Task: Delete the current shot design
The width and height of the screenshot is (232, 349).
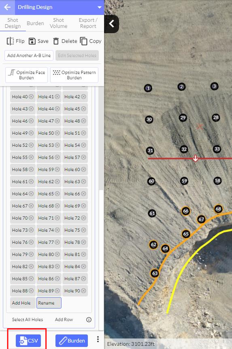Action: (x=65, y=41)
